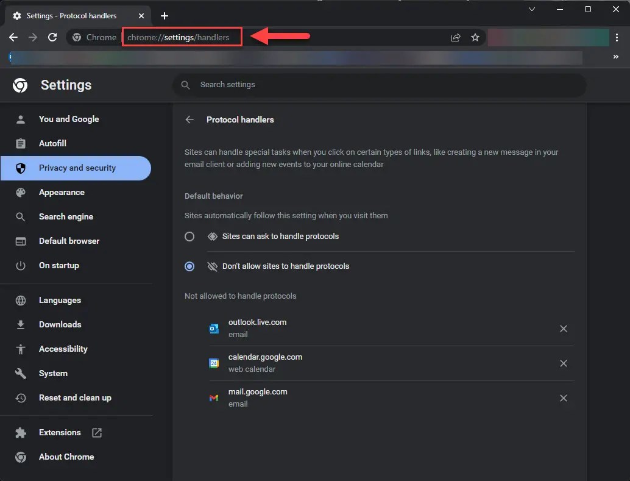Select the Reset and clean up icon
Viewport: 630px width, 481px height.
tap(20, 397)
